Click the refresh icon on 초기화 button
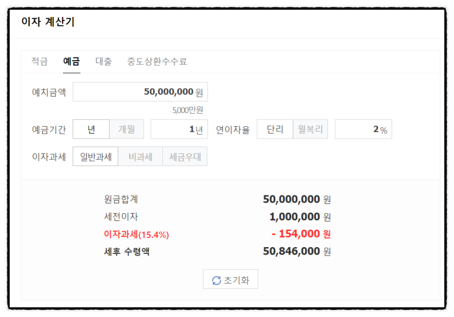This screenshot has width=454, height=317. click(216, 280)
